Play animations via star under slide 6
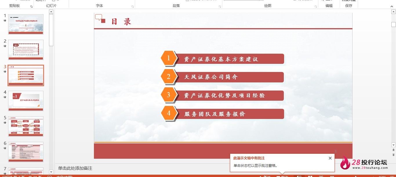 5,148
